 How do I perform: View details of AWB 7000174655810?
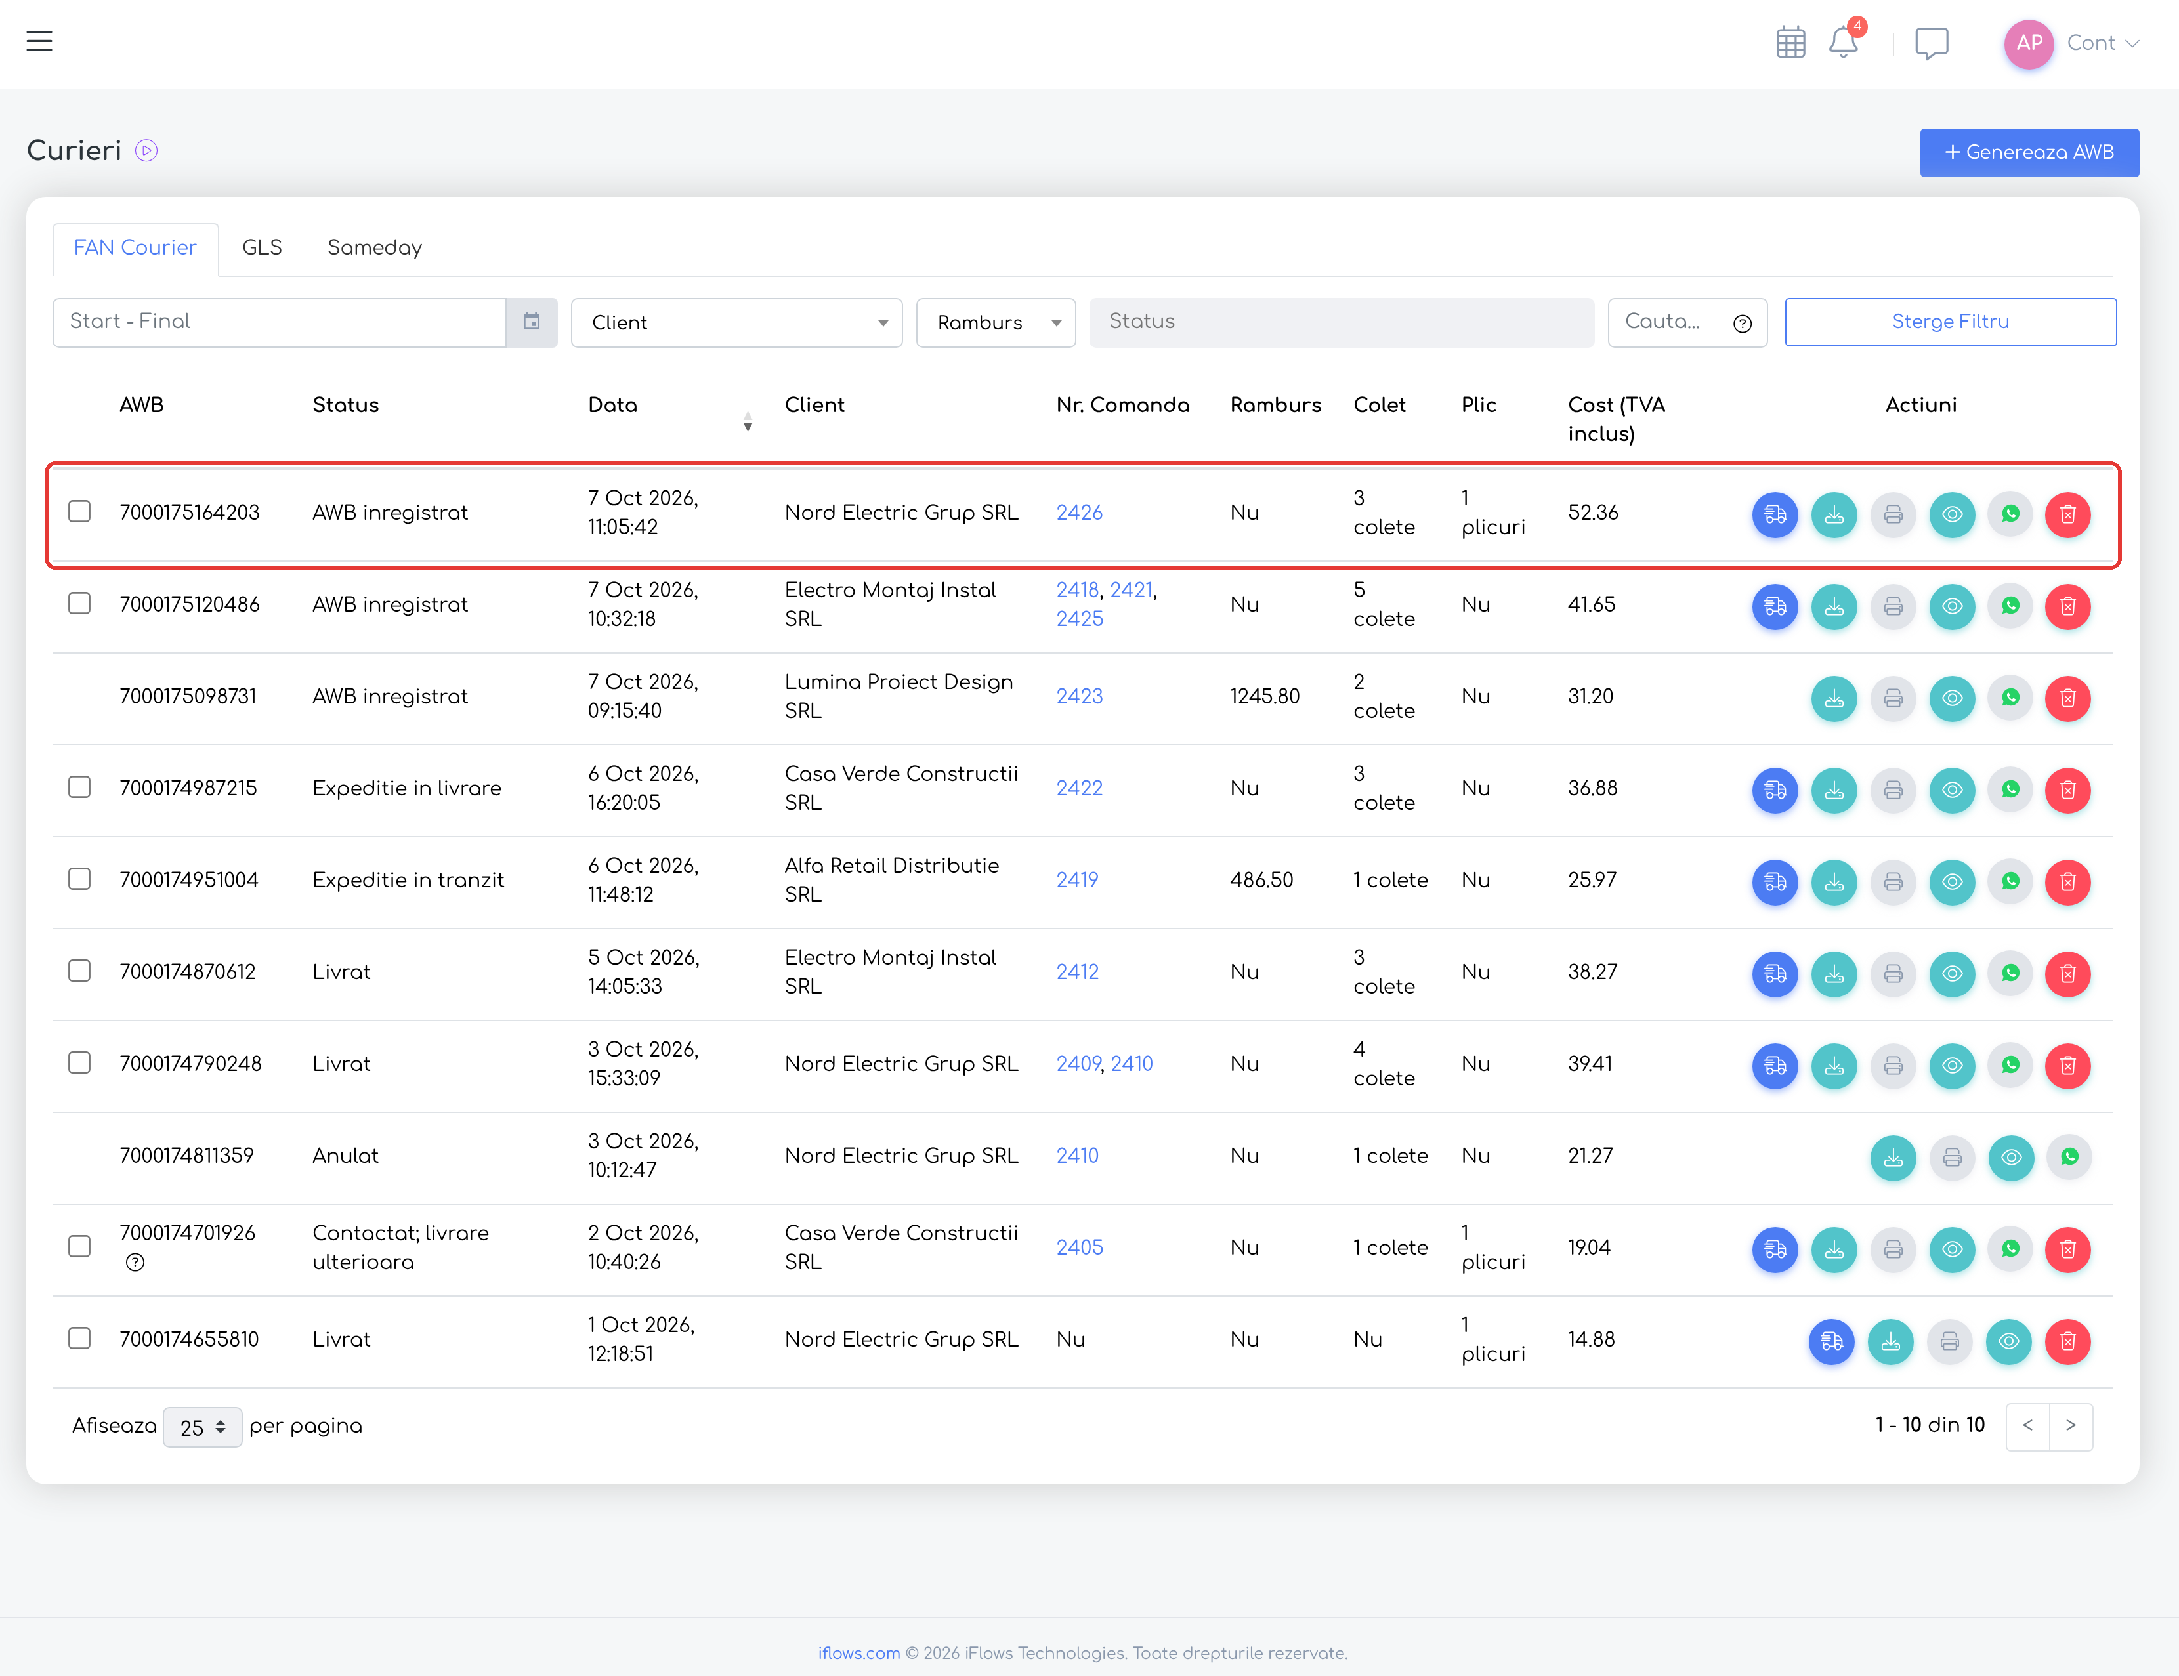point(2008,1341)
